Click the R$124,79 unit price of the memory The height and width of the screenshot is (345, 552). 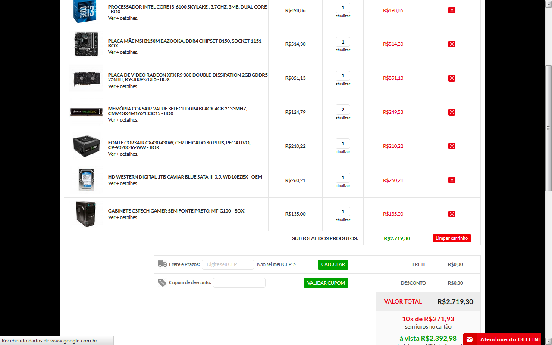coord(295,112)
